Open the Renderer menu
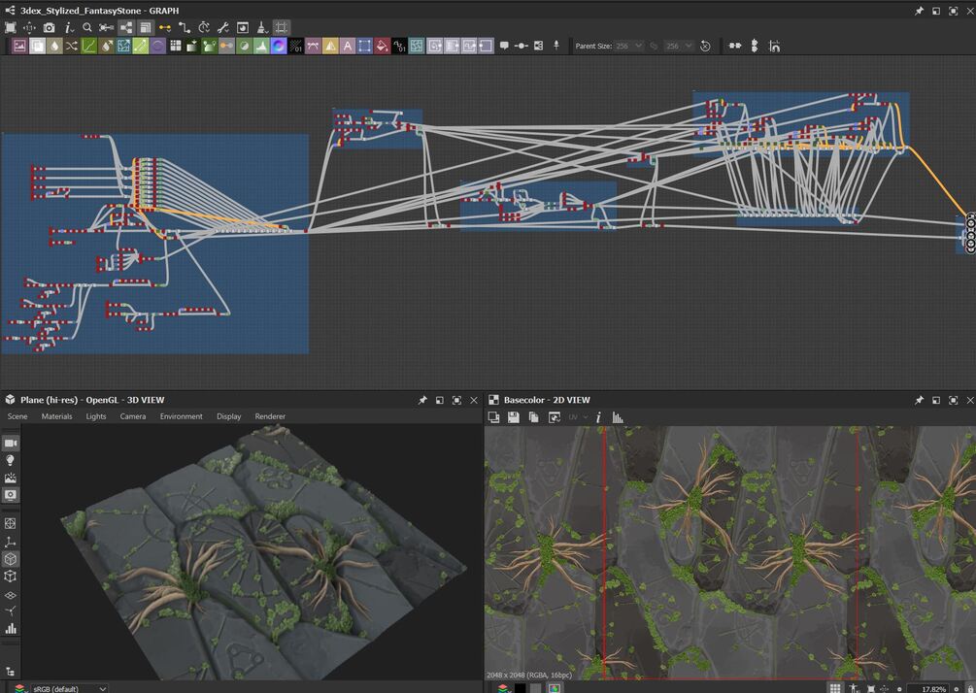This screenshot has height=693, width=976. click(270, 416)
